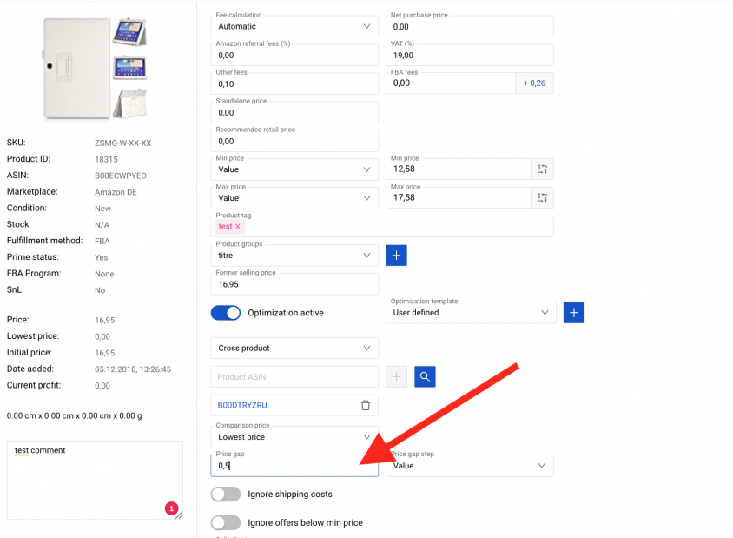Expand the Cross product dropdown
733x538 pixels.
(x=294, y=348)
